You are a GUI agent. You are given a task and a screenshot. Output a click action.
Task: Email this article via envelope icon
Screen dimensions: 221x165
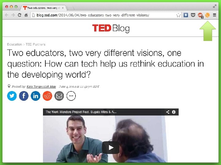(59, 96)
